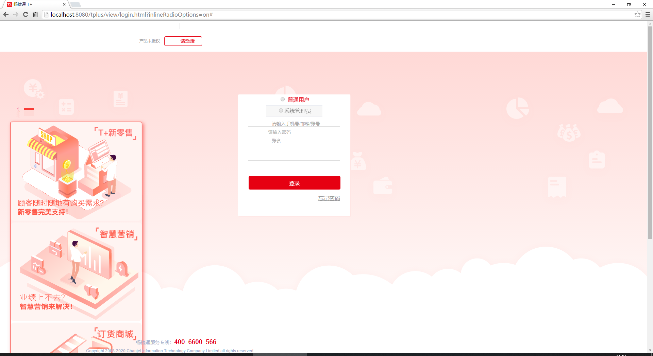
Task: Click the page icon in address bar
Action: click(x=47, y=15)
